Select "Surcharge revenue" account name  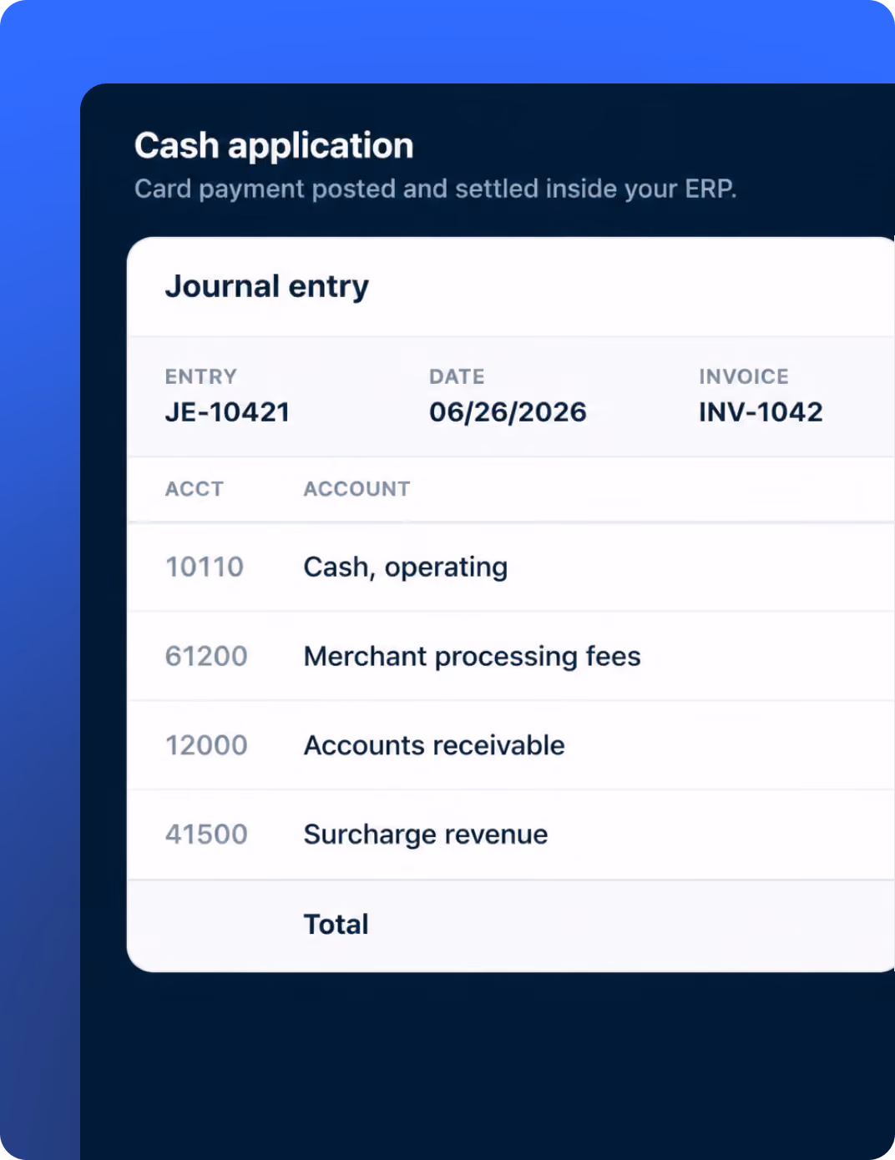tap(426, 835)
